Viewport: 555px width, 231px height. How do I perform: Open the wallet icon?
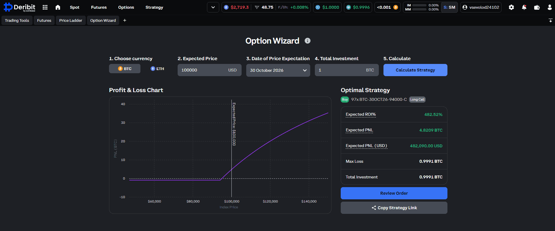click(x=537, y=7)
